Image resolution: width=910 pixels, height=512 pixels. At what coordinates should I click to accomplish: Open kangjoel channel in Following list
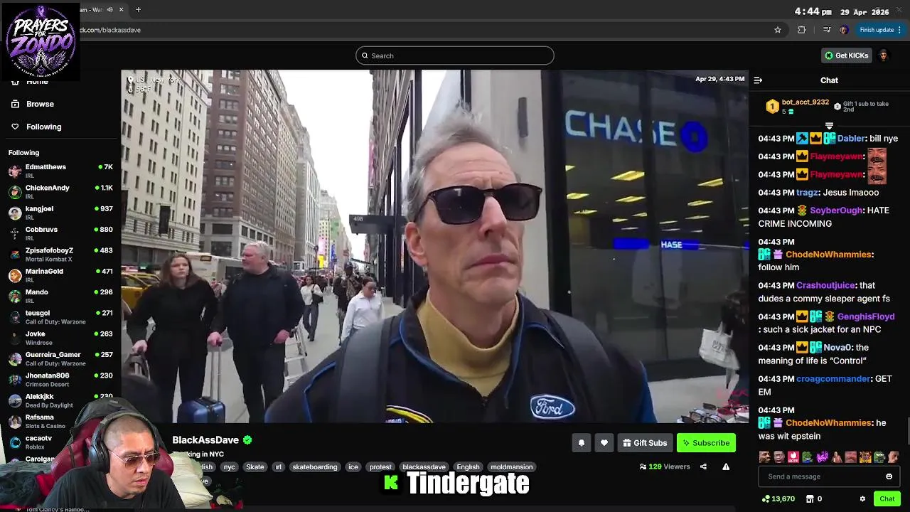click(x=60, y=212)
